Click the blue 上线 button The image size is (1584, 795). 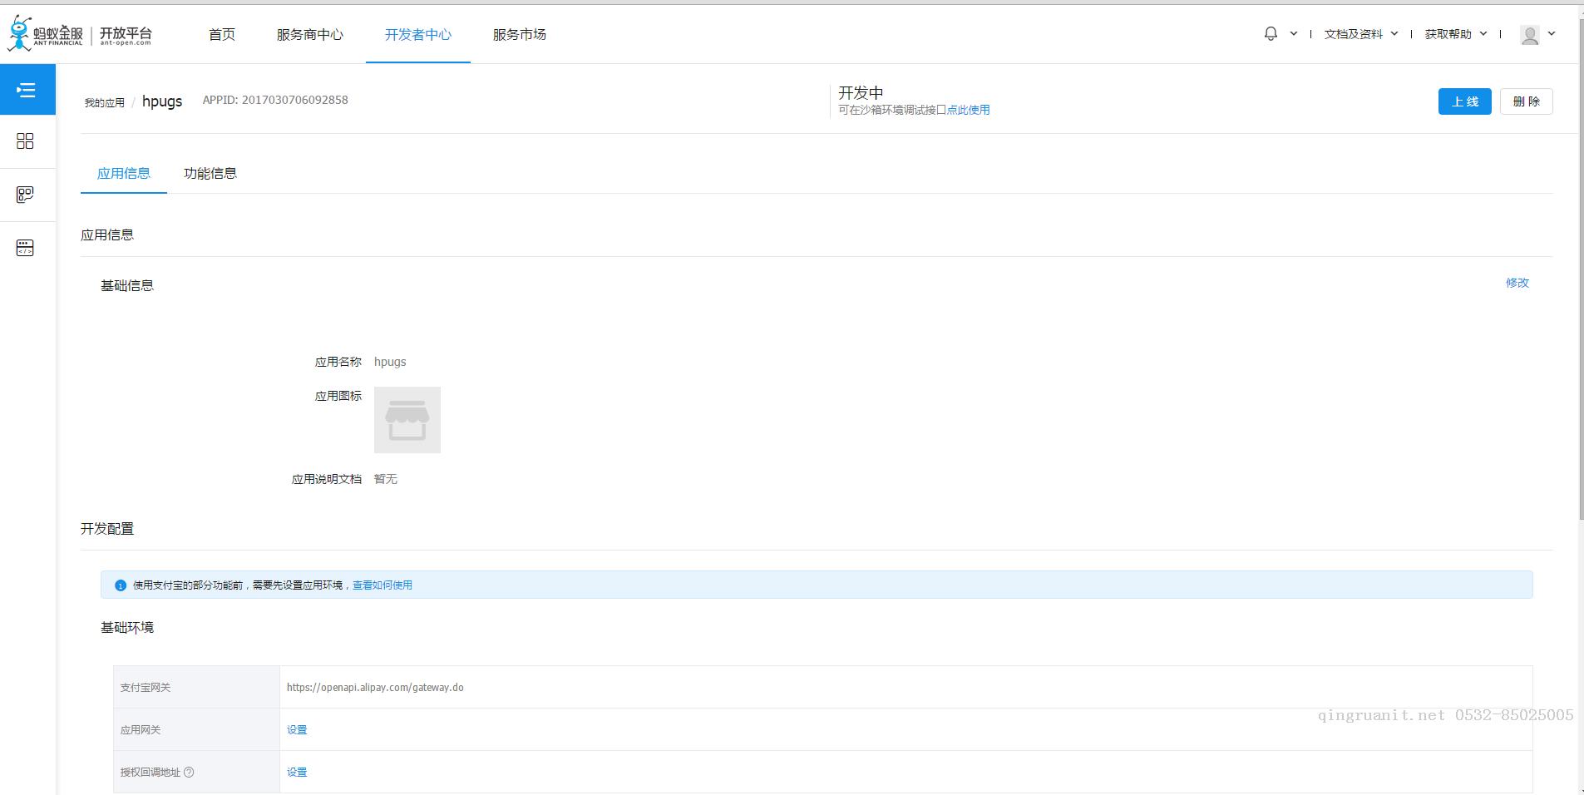[1465, 101]
